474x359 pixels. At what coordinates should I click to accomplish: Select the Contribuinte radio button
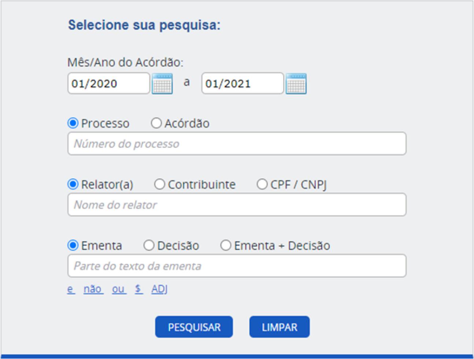pyautogui.click(x=160, y=184)
